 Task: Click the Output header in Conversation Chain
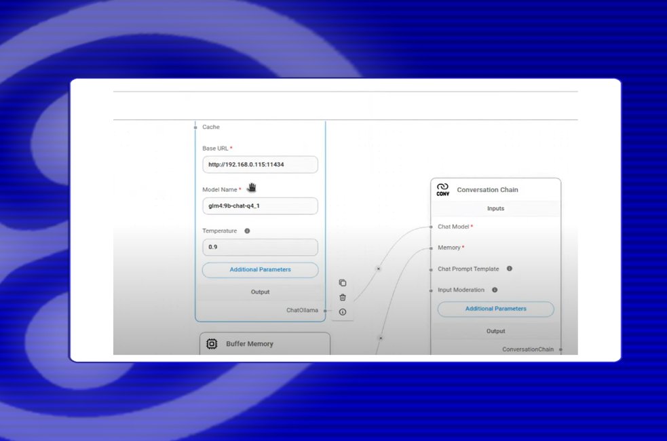(495, 331)
